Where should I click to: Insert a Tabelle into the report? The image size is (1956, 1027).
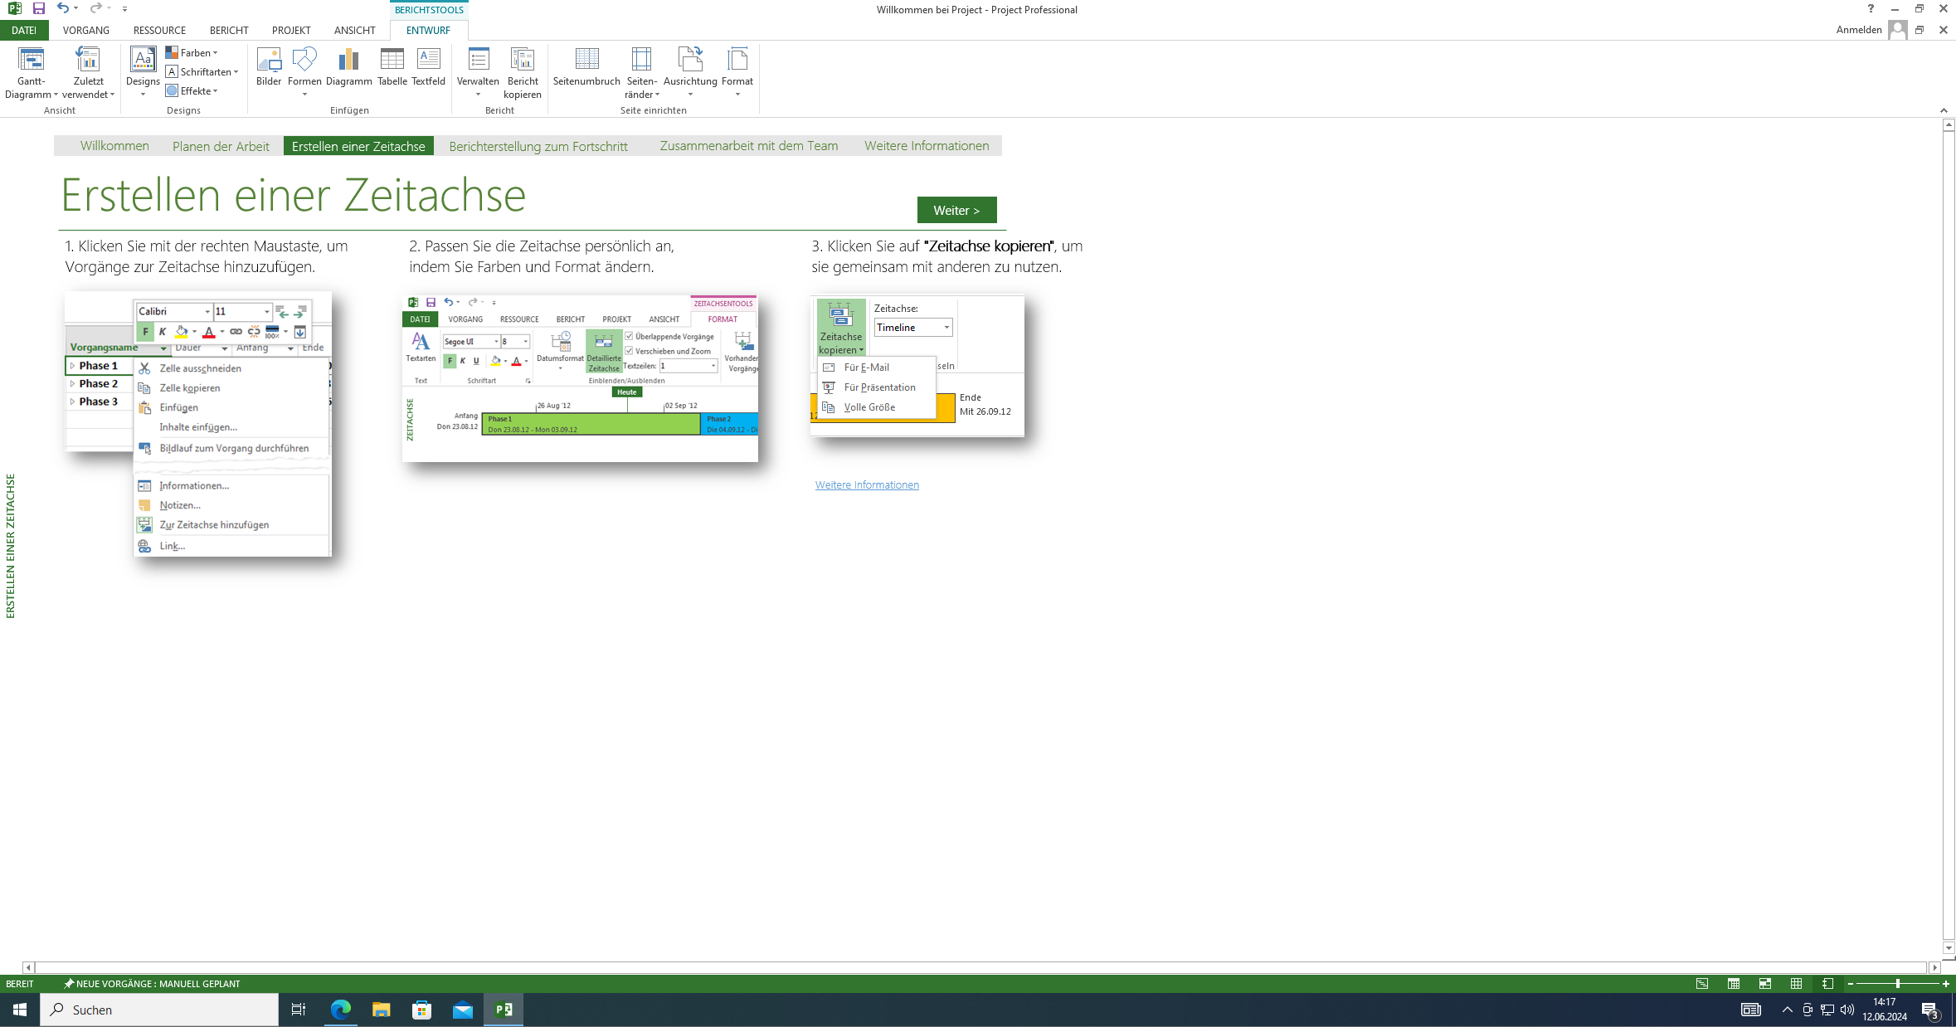(392, 68)
